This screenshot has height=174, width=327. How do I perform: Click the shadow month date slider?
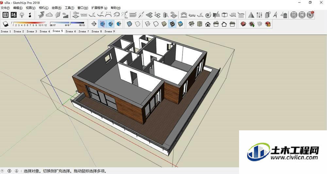[29, 24]
